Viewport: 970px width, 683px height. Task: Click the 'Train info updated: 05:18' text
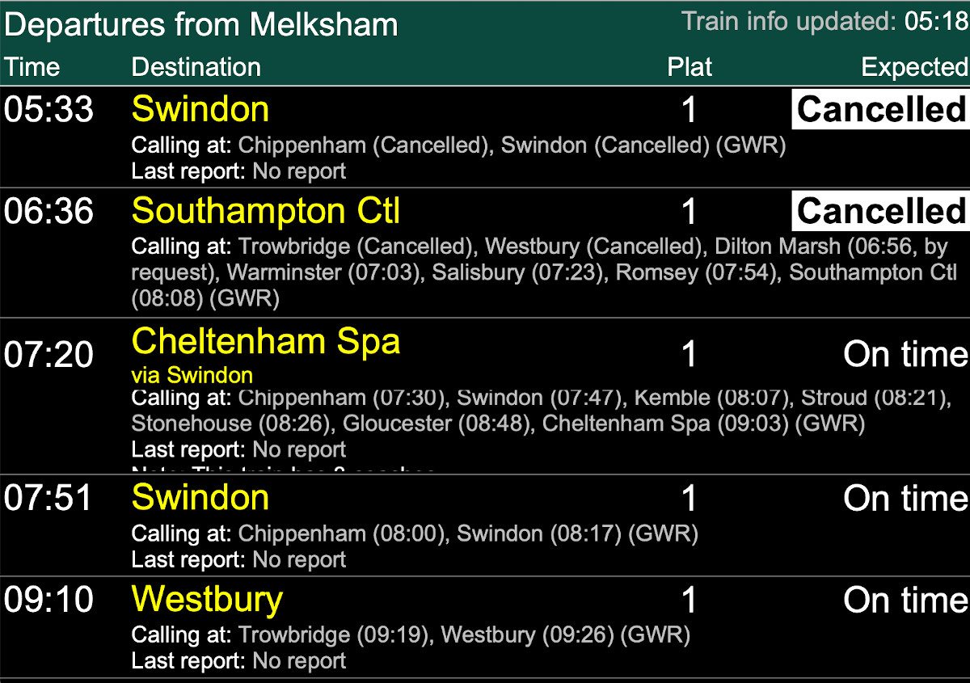click(824, 22)
